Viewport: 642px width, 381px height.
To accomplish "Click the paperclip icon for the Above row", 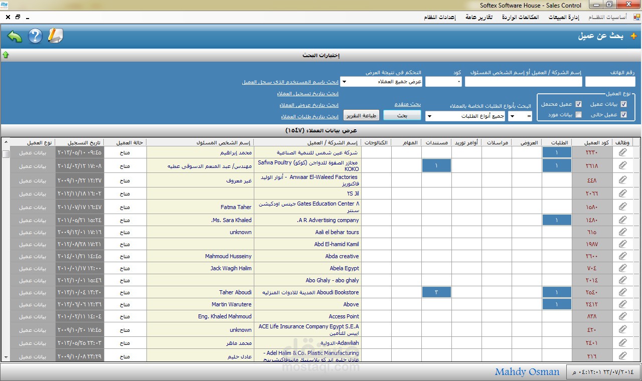I will point(622,304).
